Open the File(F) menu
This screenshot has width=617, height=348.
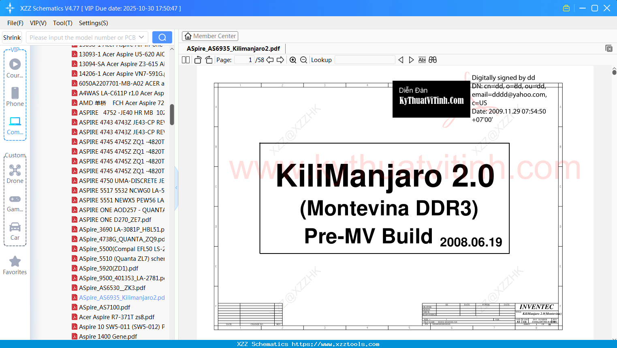click(15, 23)
